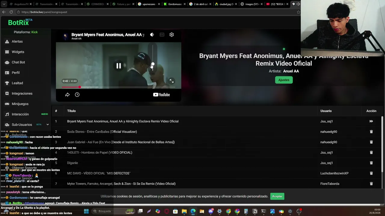Click the share arrow under the video
The height and width of the screenshot is (216, 385).
pyautogui.click(x=67, y=95)
